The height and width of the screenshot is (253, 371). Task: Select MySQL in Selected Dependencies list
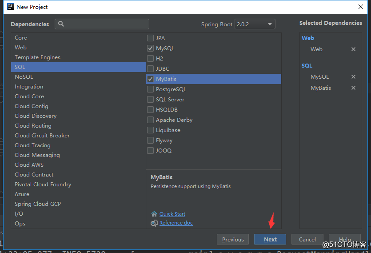(319, 77)
